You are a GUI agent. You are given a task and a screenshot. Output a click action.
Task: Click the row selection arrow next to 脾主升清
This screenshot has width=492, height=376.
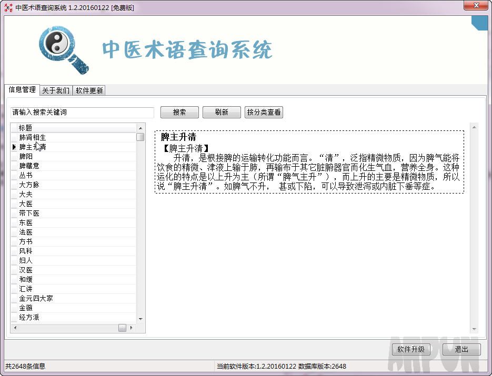14,147
